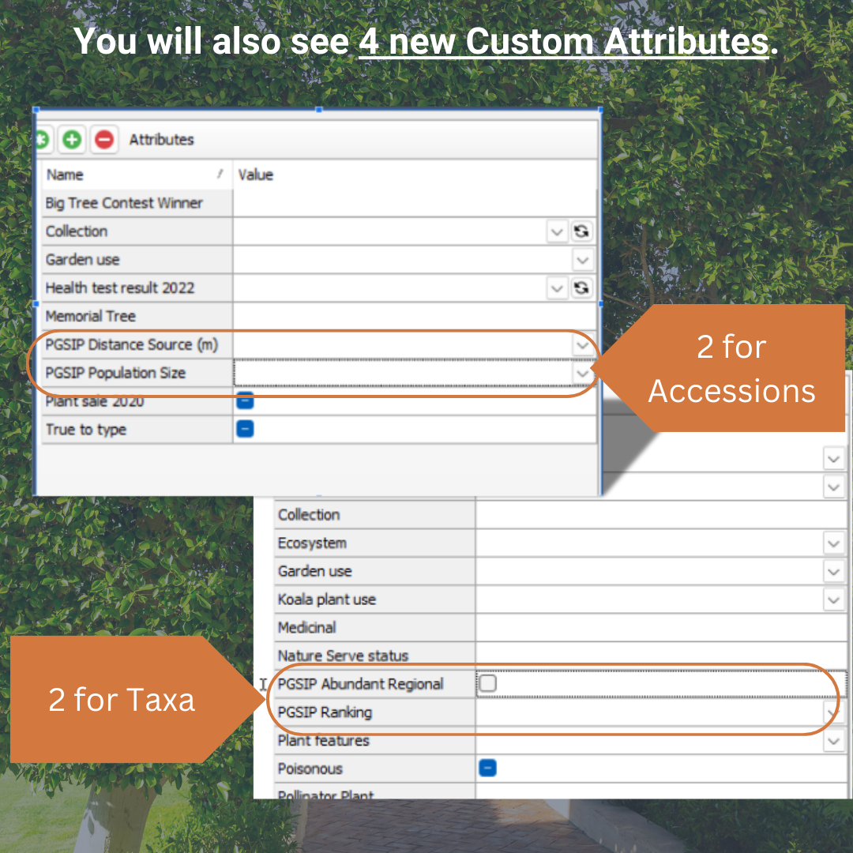
Task: Click refresh icon for Health test result 2022
Action: pyautogui.click(x=581, y=287)
